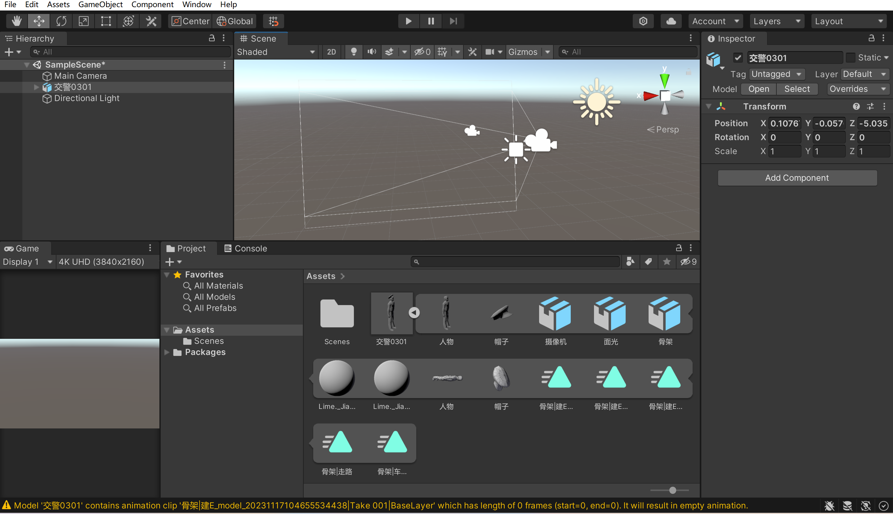The image size is (893, 514).
Task: Select the Rotate tool
Action: pos(61,21)
